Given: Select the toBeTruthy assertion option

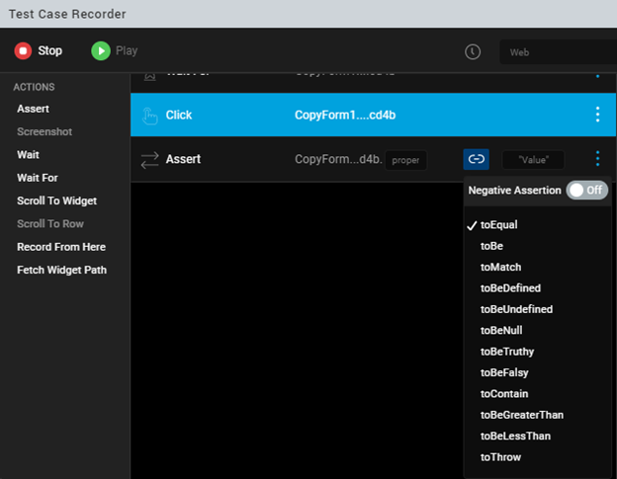Looking at the screenshot, I should pyautogui.click(x=506, y=352).
